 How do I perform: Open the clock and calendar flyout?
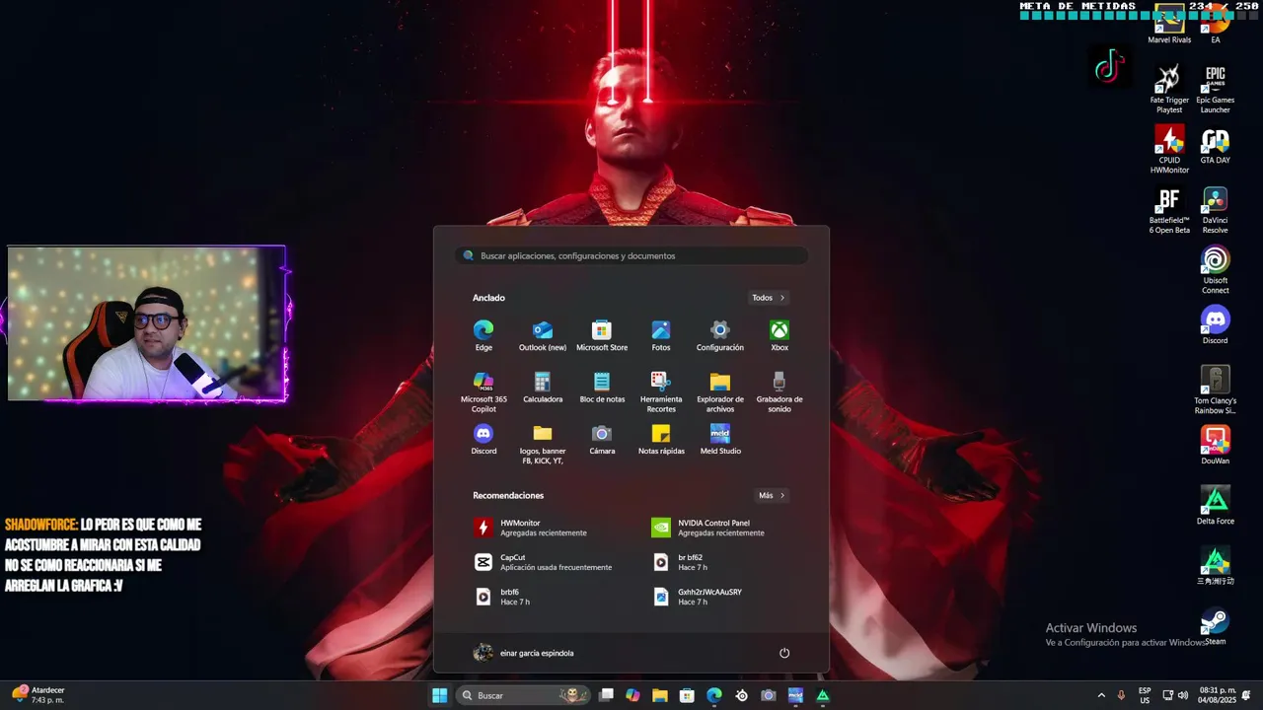pos(1217,695)
